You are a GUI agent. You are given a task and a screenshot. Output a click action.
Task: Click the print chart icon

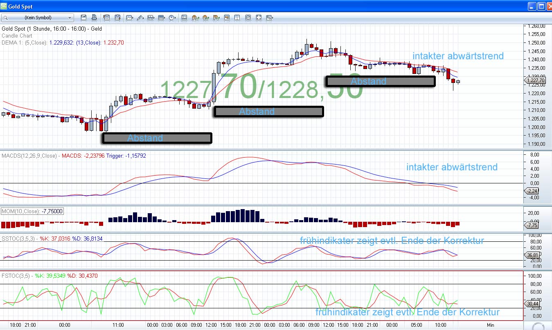pos(94,18)
